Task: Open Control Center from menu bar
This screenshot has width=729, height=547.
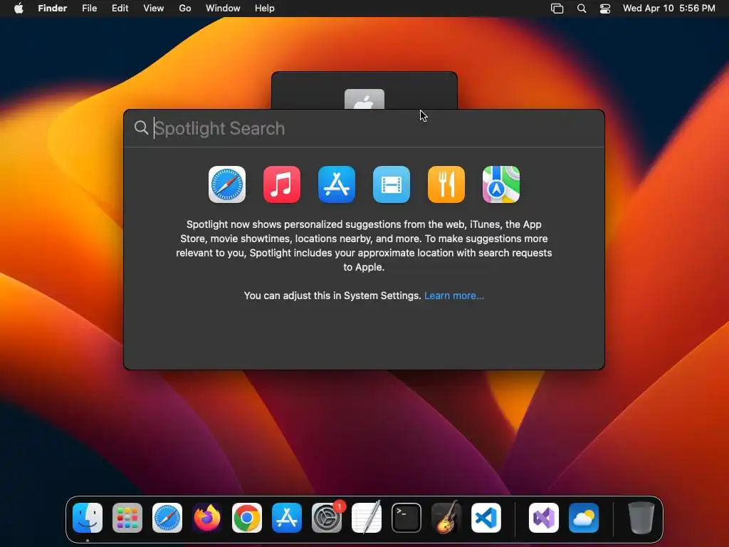Action: tap(605, 9)
